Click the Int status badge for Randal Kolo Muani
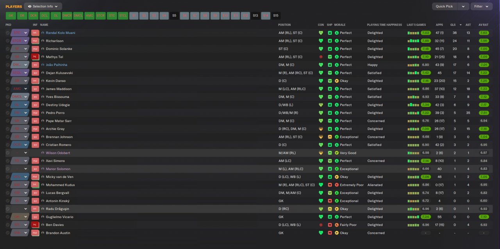500x249 pixels. (35, 33)
